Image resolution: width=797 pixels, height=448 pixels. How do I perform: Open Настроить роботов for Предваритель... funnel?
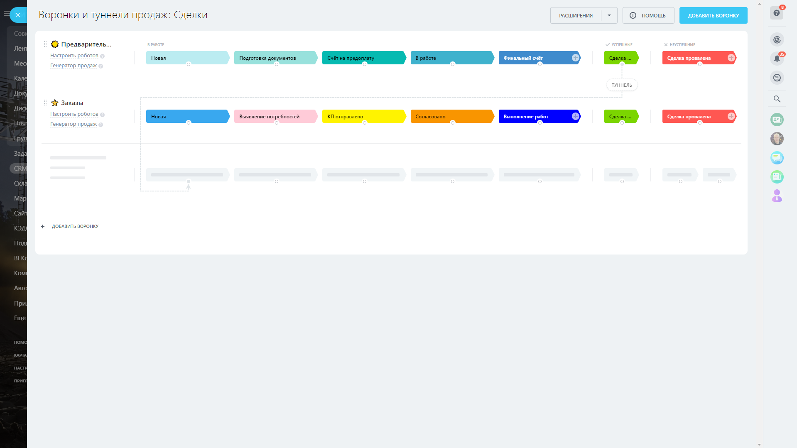(74, 56)
